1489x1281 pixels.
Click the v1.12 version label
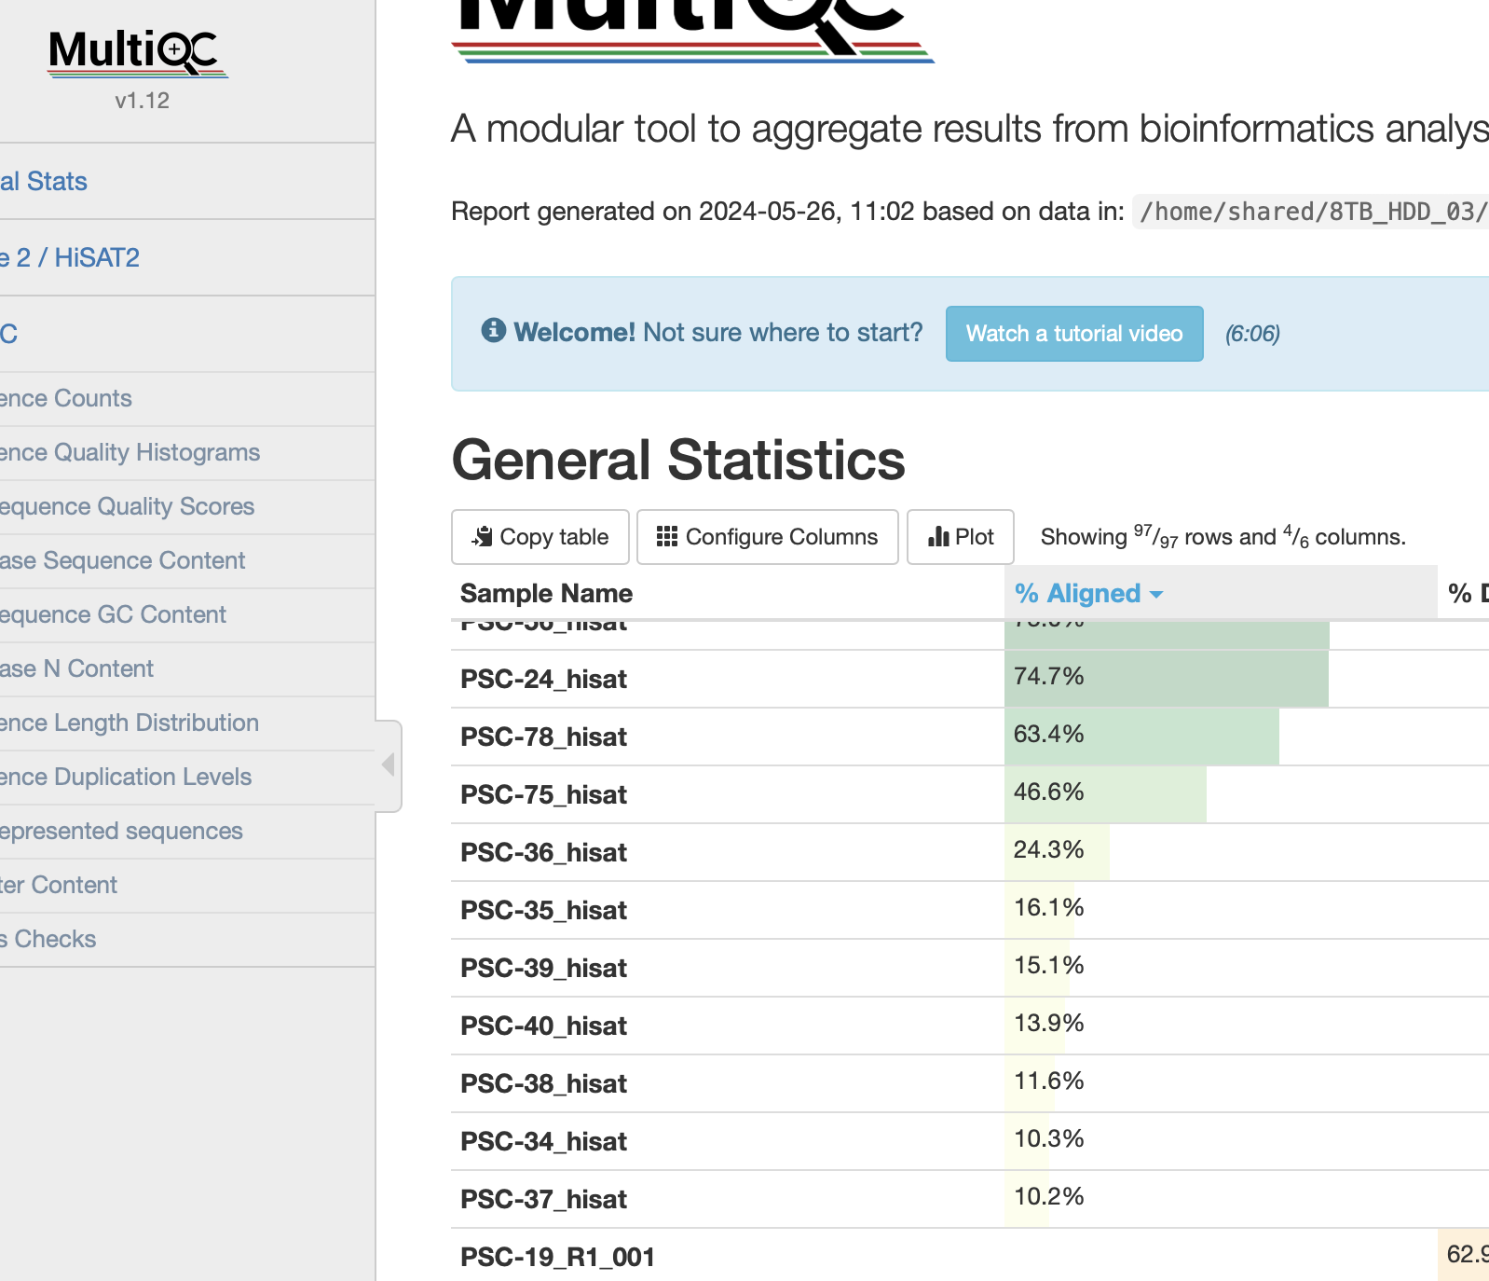tap(142, 101)
